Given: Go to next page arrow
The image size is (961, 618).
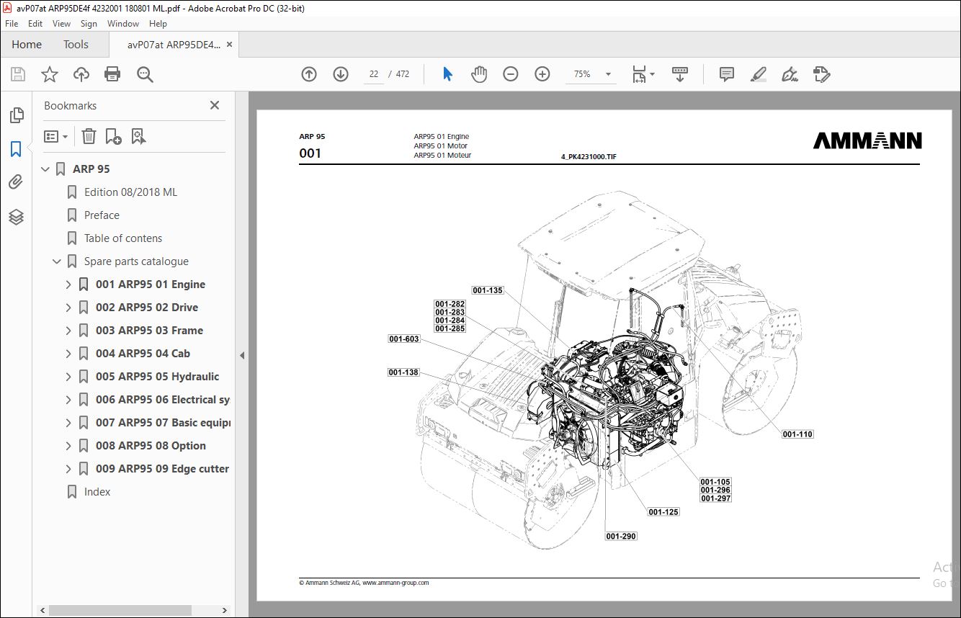Looking at the screenshot, I should click(341, 74).
